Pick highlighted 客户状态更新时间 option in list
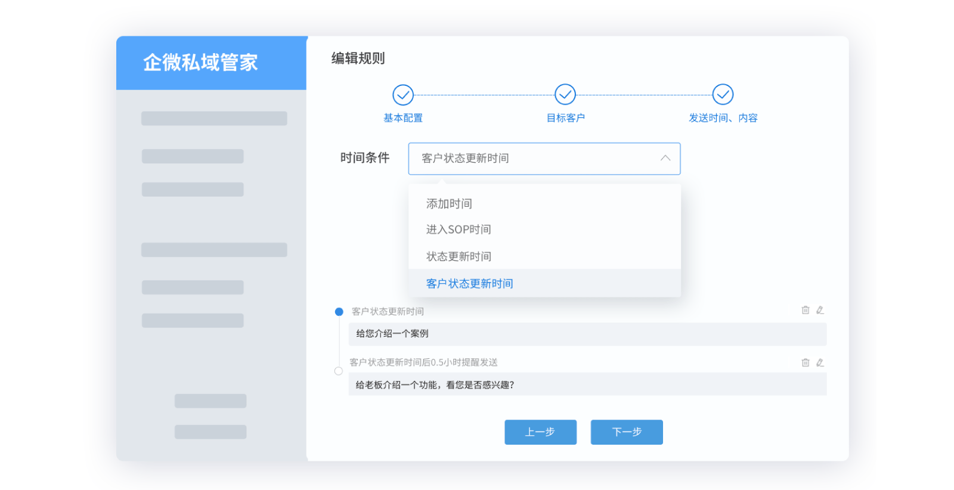 click(x=470, y=284)
